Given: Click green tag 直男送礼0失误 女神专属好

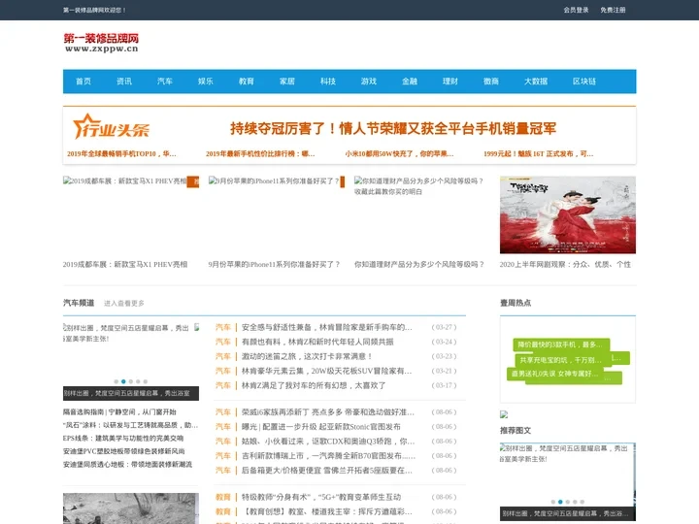Looking at the screenshot, I should coord(555,374).
